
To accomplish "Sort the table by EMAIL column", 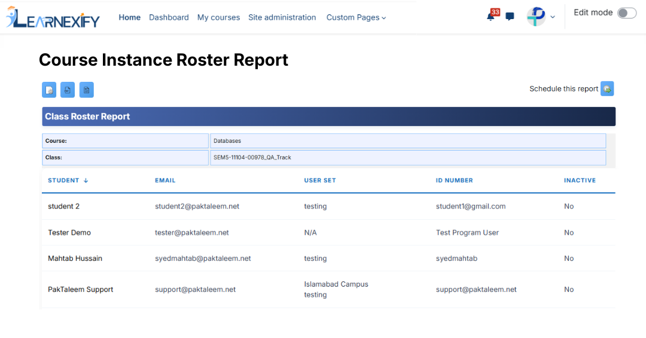I will point(165,180).
